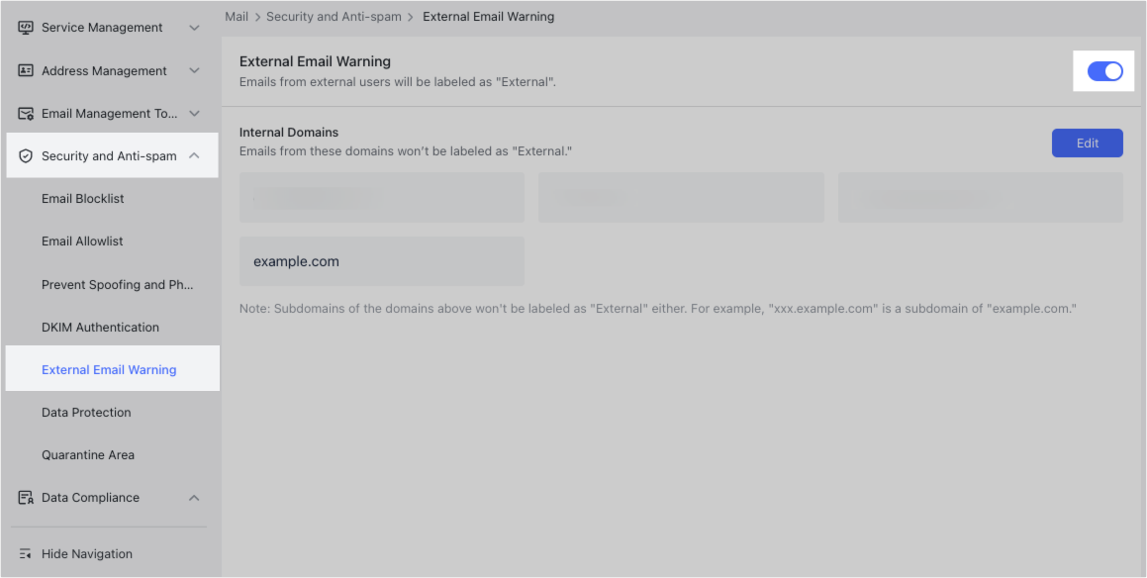Select Data Protection in the sidebar
Image resolution: width=1147 pixels, height=578 pixels.
tap(86, 412)
